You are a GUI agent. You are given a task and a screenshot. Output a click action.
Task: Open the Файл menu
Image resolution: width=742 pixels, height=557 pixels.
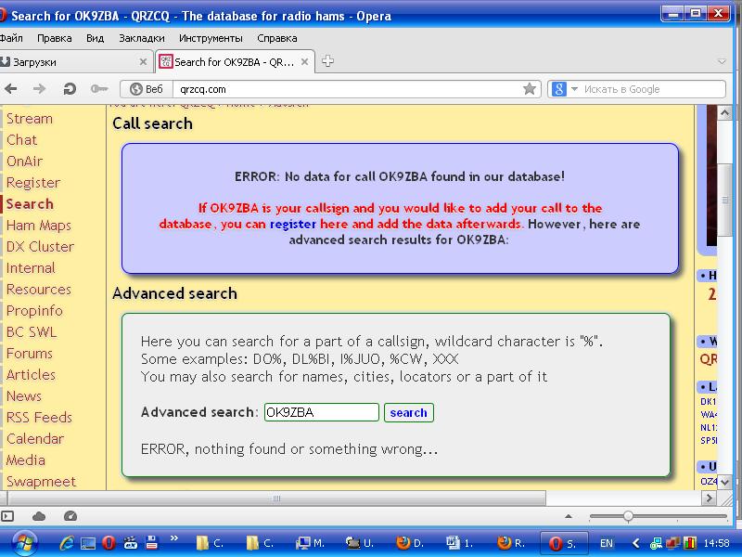tap(10, 38)
